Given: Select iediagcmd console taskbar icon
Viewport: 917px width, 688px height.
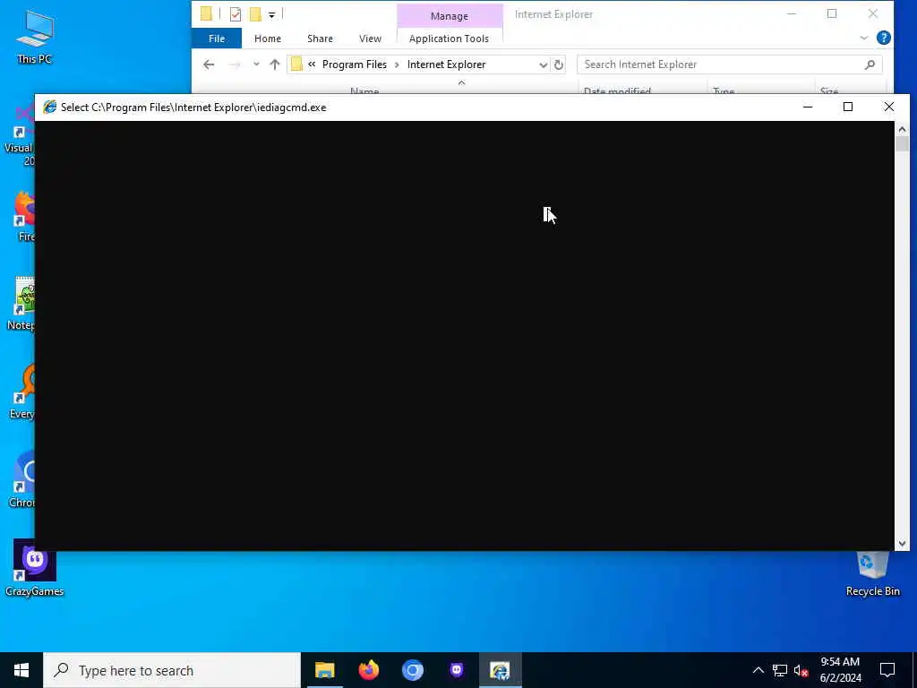Looking at the screenshot, I should coord(500,670).
